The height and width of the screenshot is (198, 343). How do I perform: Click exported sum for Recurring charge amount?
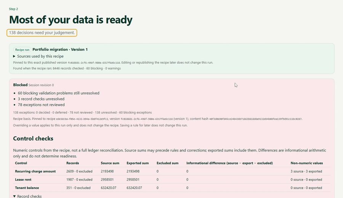click(133, 171)
